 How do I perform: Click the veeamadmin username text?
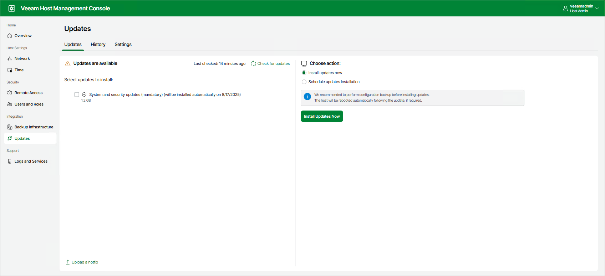pos(581,6)
